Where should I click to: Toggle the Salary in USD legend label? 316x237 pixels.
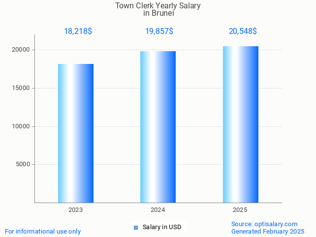tap(162, 227)
